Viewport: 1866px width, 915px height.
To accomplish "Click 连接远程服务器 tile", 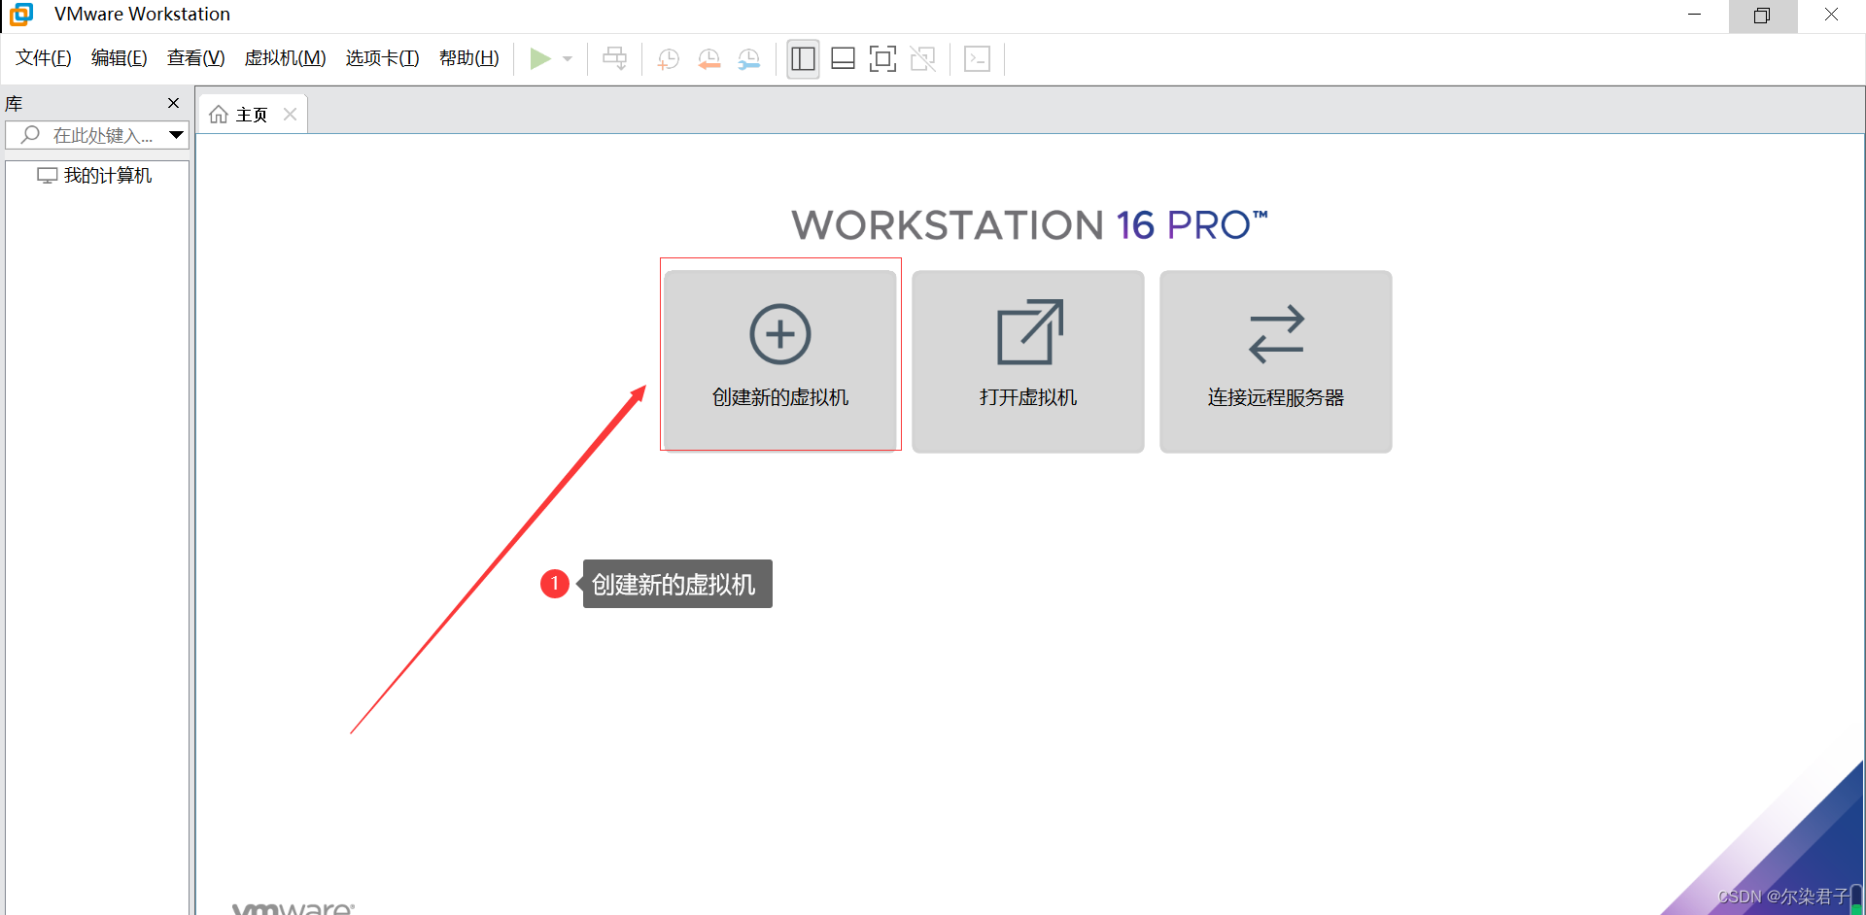I will coord(1276,360).
